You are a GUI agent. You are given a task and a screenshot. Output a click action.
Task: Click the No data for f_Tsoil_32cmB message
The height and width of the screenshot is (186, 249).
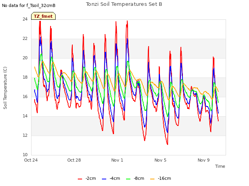click(29, 5)
